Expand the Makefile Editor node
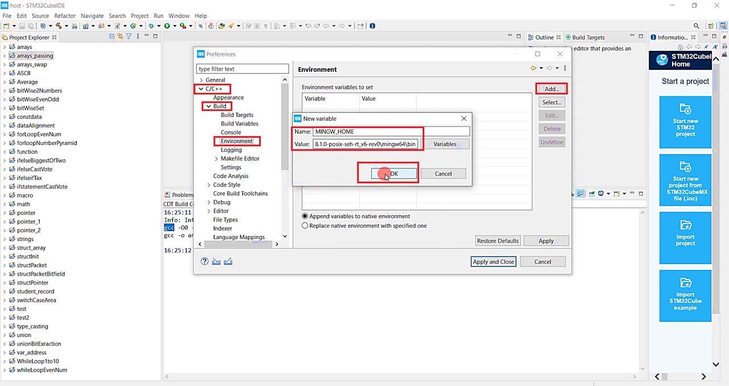Image resolution: width=729 pixels, height=386 pixels. click(x=216, y=159)
